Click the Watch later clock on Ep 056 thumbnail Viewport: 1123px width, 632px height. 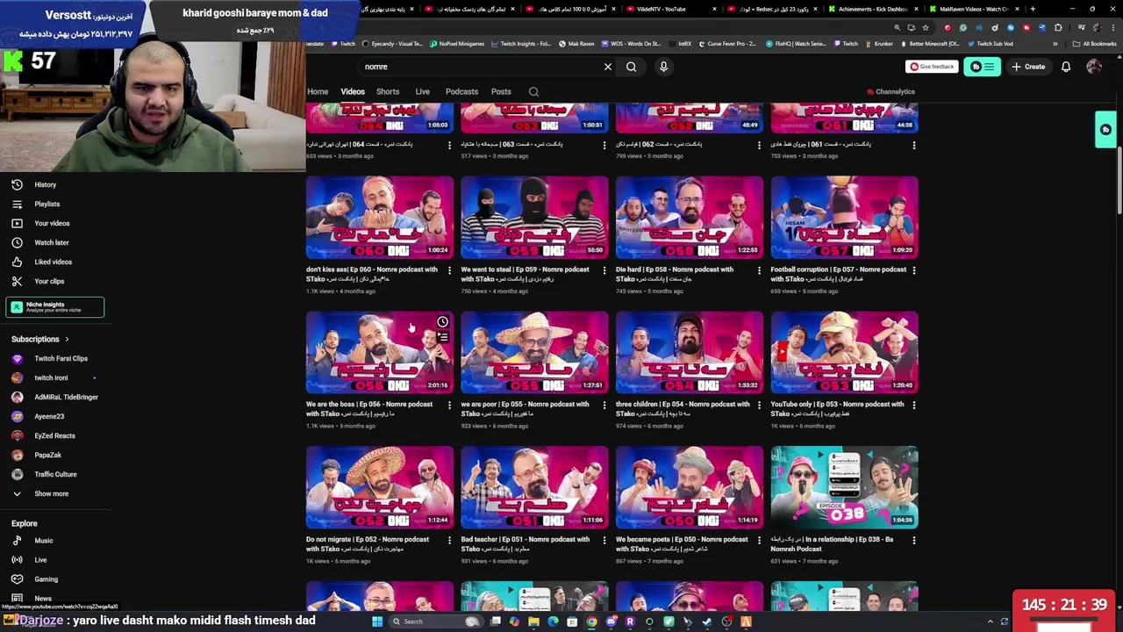(x=443, y=322)
